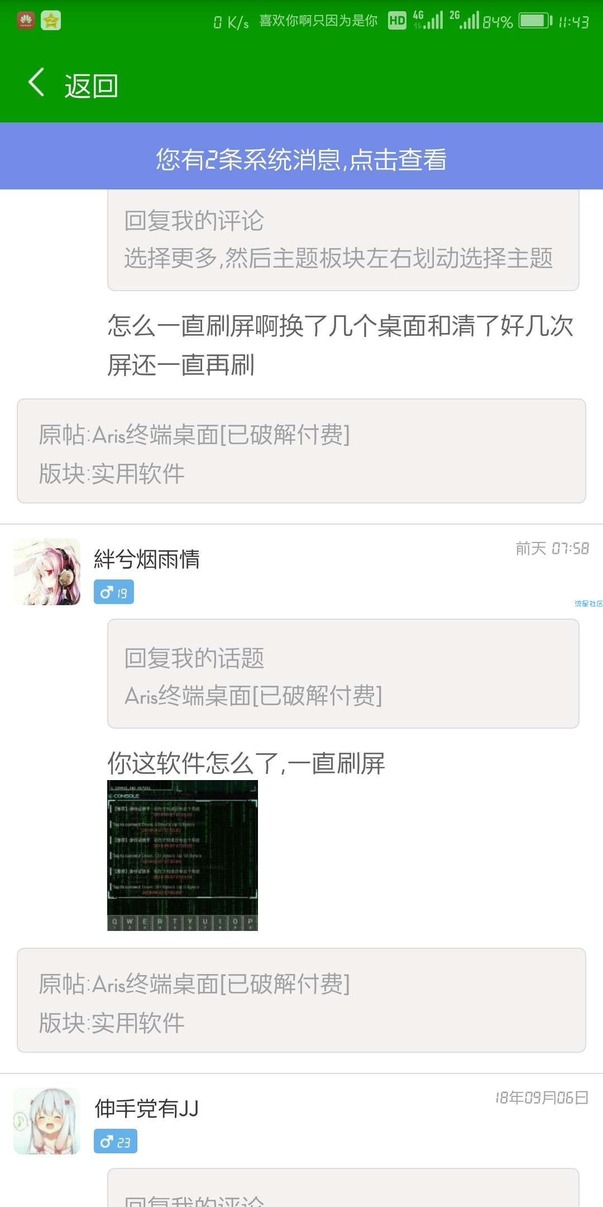Tap 返回 to go back
The height and width of the screenshot is (1207, 603).
tap(92, 86)
